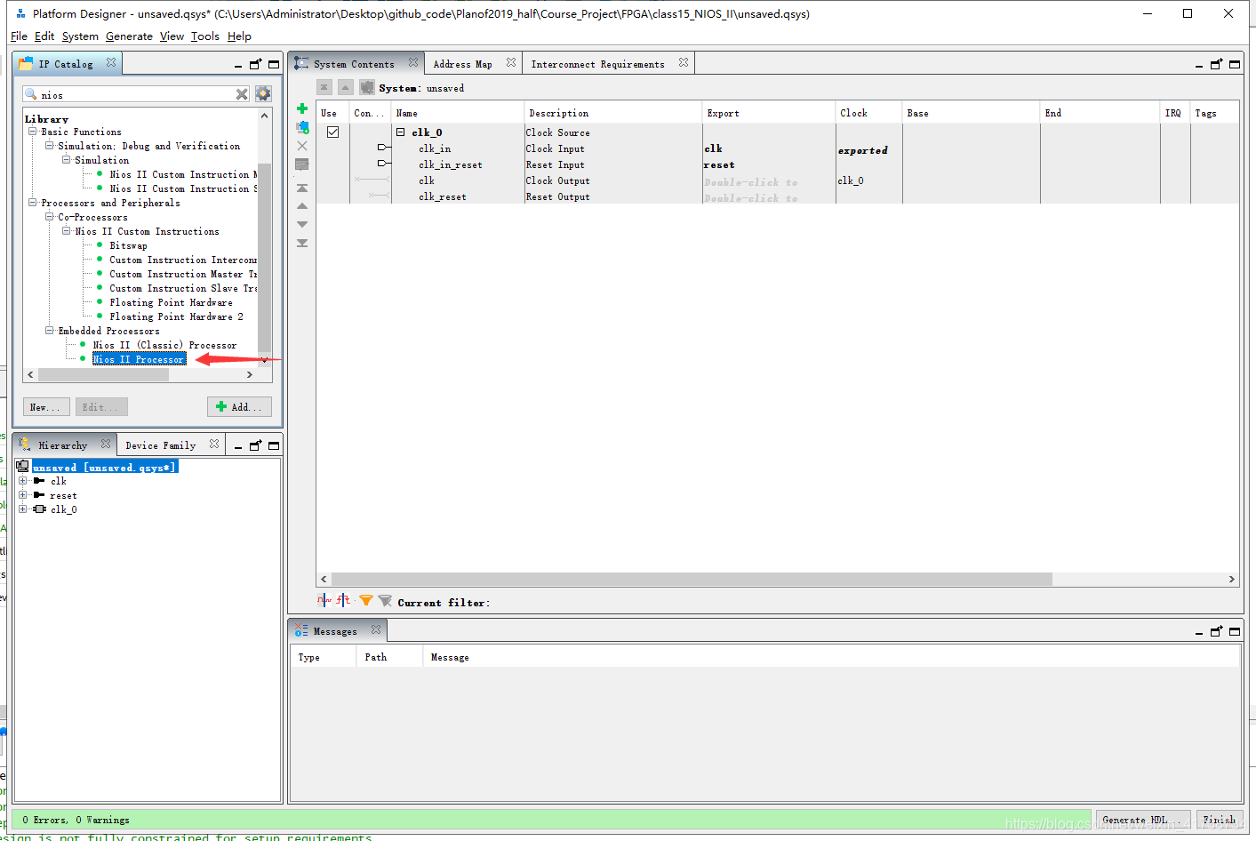
Task: Expand the clk node in Hierarchy
Action: point(23,481)
